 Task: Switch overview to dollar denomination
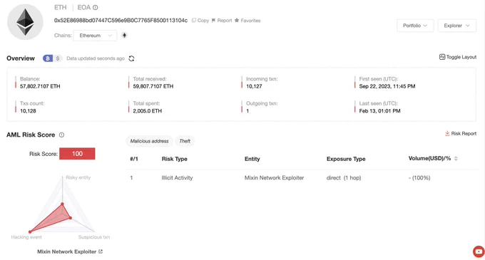pos(58,58)
